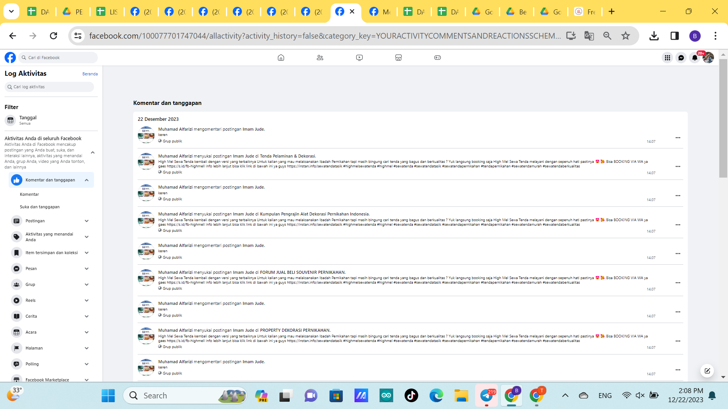This screenshot has height=409, width=728.
Task: Click the Cari log aktivitas search field
Action: click(49, 87)
